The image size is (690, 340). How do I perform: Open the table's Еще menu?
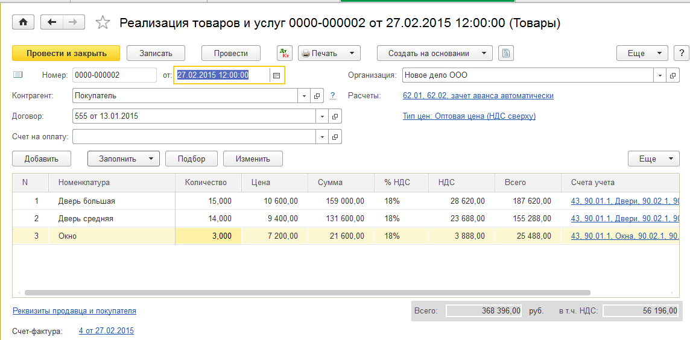coord(653,159)
